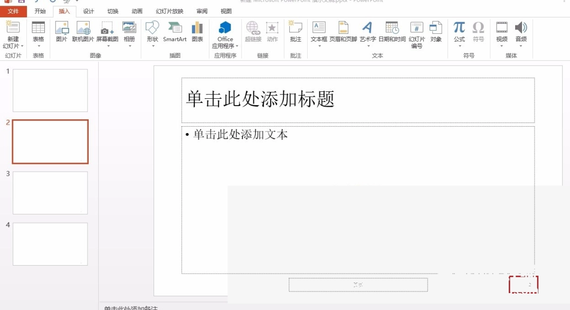Click the footer placeholder on slide
570x310 pixels.
tap(358, 285)
